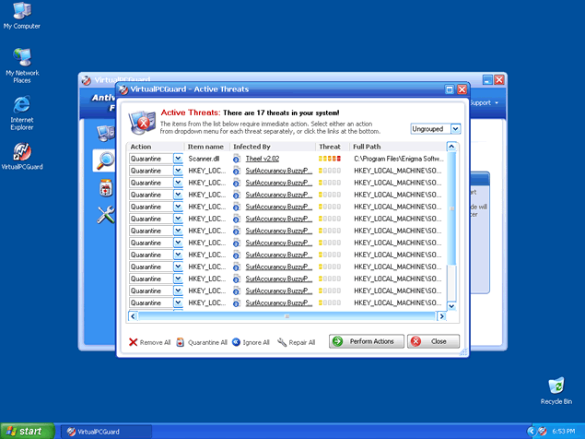The image size is (585, 439).
Task: Open action dropdown for Scanner.dll row
Action: [x=178, y=159]
